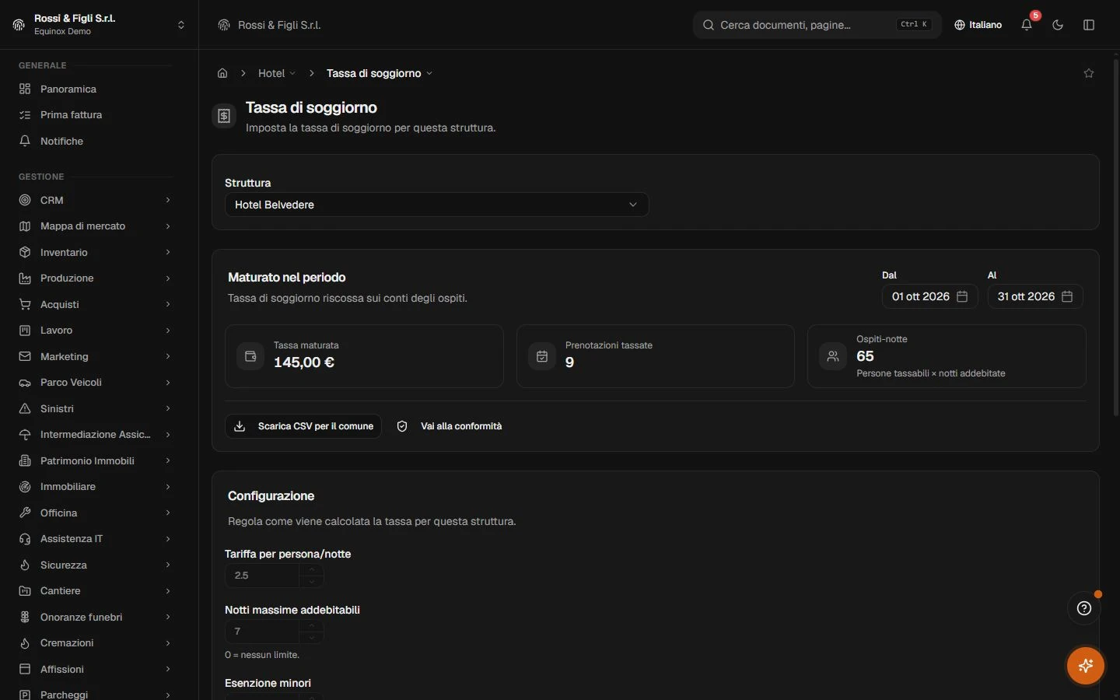
Task: Mark page as favorite with star icon
Action: point(1089,73)
